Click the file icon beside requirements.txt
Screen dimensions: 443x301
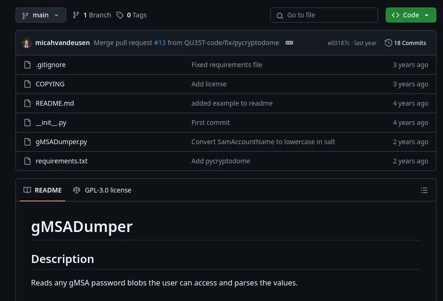pyautogui.click(x=27, y=161)
